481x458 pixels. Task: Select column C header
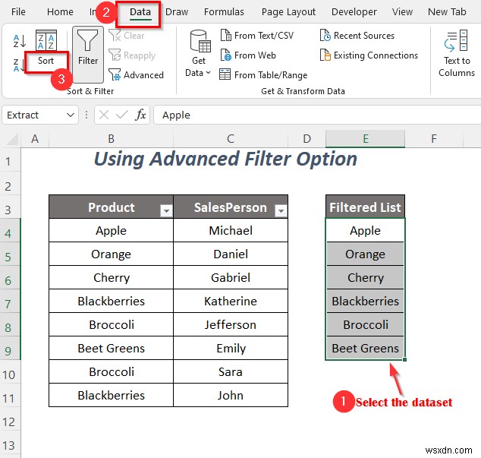(231, 139)
